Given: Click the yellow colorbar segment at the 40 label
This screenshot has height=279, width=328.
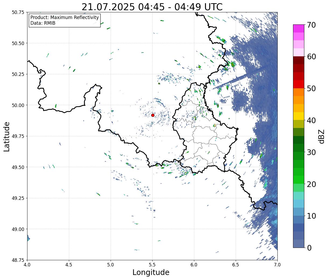Looking at the screenshot, I should pos(299,116).
